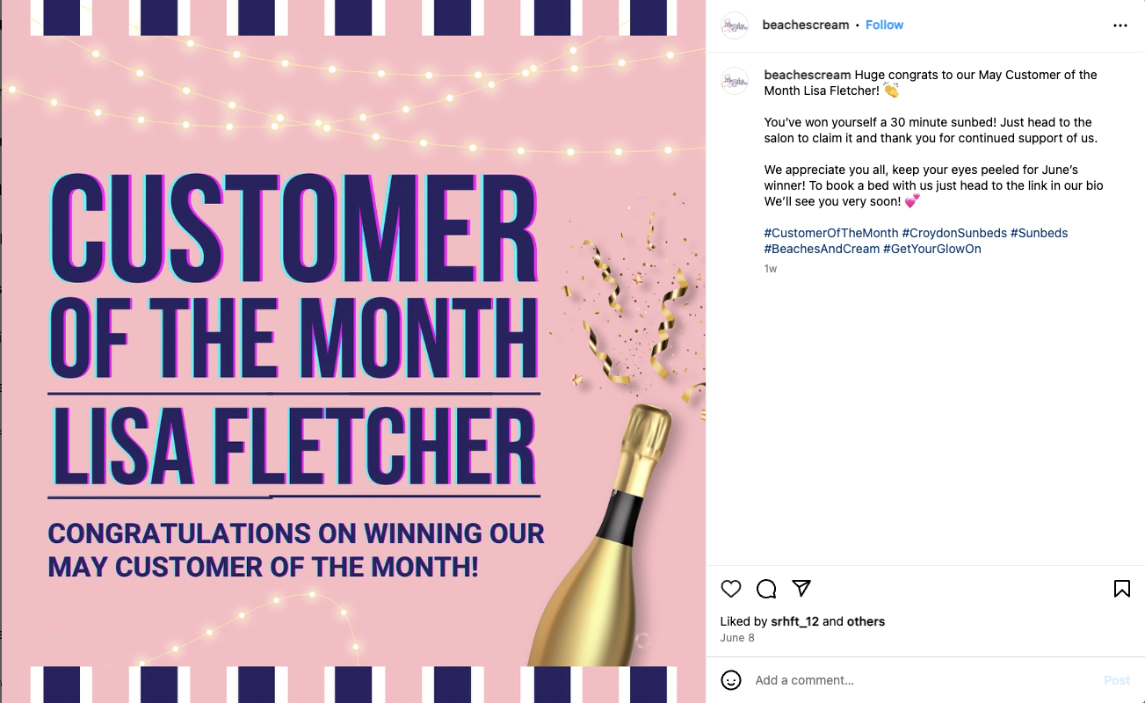This screenshot has height=703, width=1145.
Task: Open the #CustomerOfTheMonth hashtag
Action: (831, 233)
